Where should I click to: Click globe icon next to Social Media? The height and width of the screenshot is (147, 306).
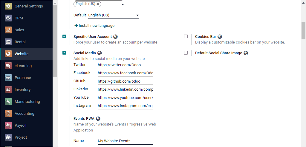(x=100, y=53)
